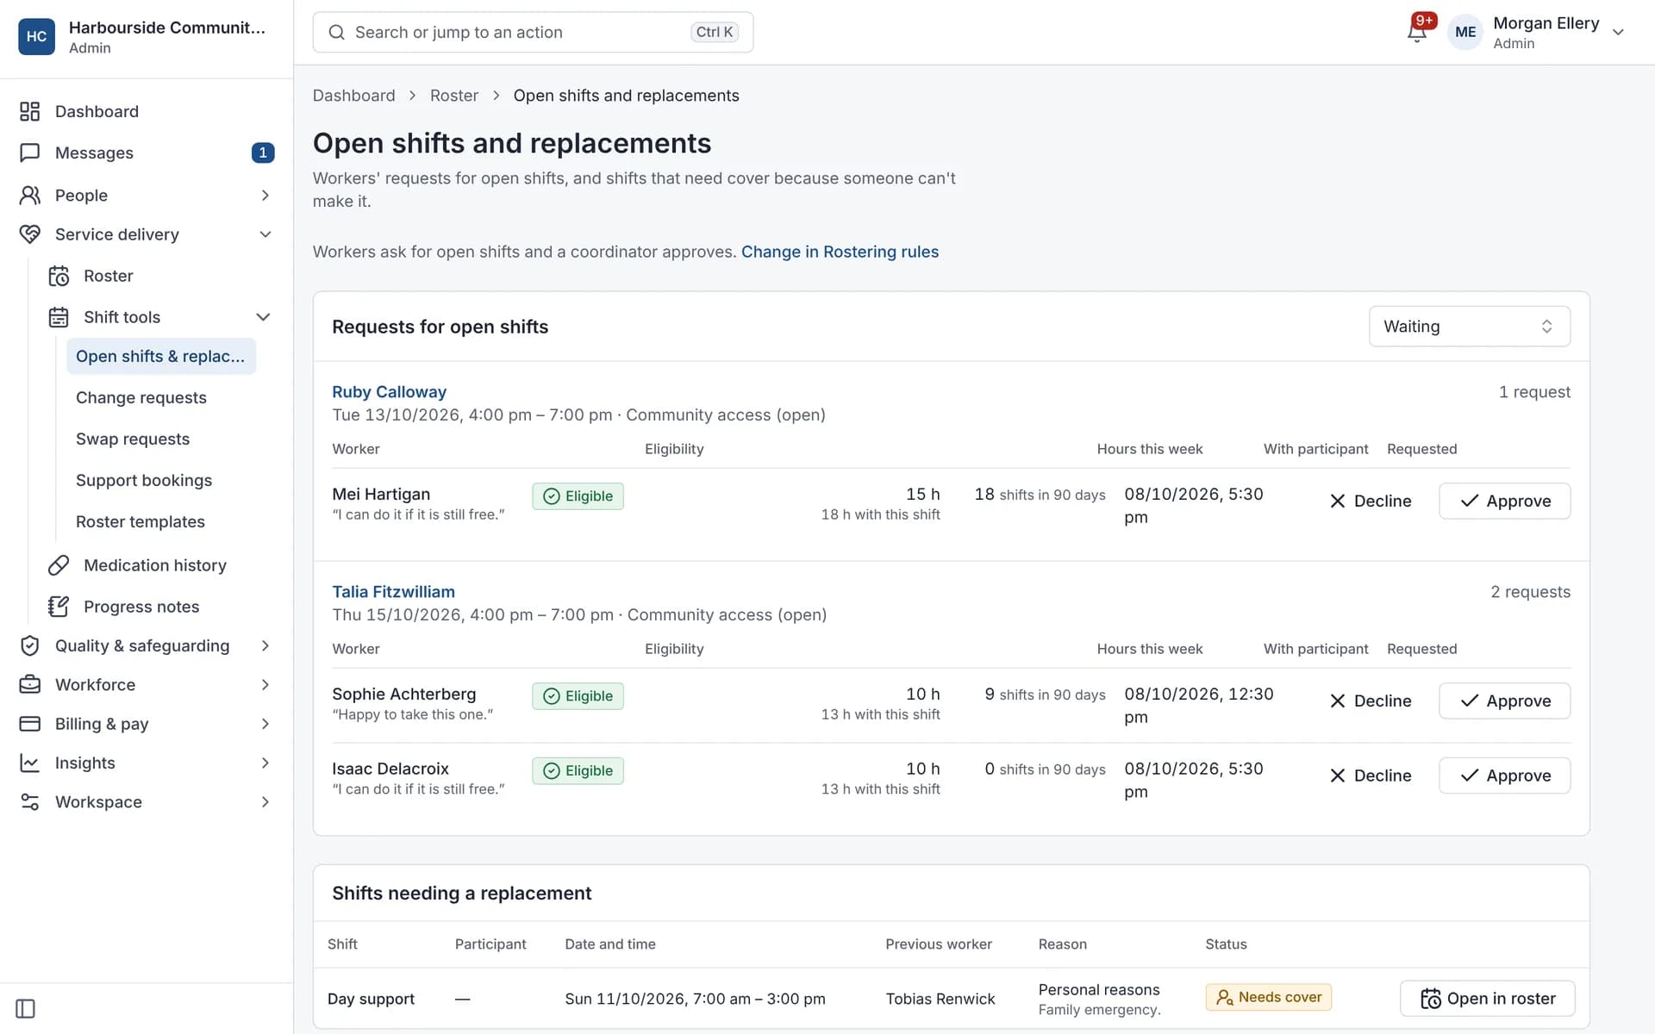
Task: Collapse the Shift tools submenu chevron
Action: pos(263,317)
